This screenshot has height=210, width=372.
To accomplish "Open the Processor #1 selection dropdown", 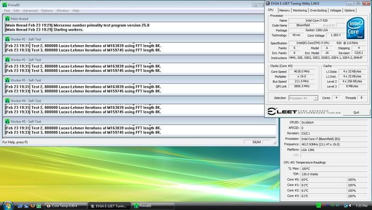I will tap(303, 98).
